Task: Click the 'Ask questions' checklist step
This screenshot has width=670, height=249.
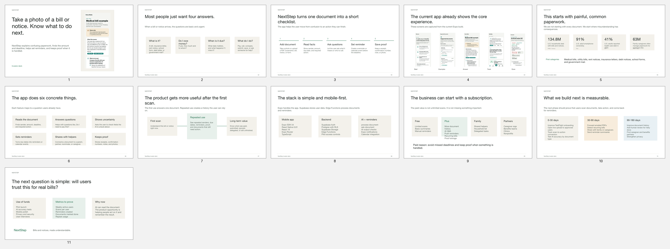Action: coord(337,46)
